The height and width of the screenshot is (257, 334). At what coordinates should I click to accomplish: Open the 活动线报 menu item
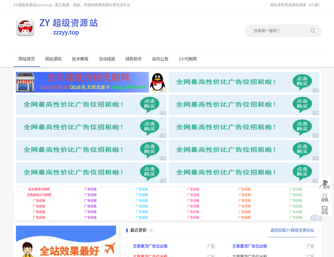point(107,59)
